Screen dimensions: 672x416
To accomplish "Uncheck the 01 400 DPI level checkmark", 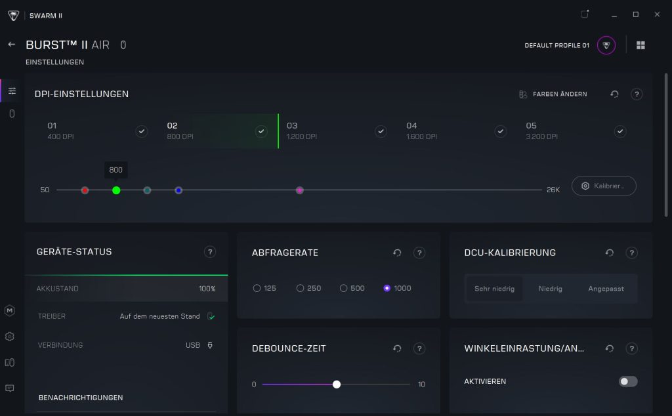I will (x=142, y=132).
